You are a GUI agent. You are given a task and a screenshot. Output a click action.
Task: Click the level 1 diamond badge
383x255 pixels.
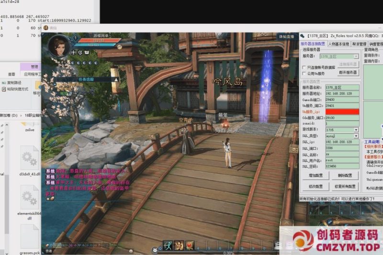(76, 38)
